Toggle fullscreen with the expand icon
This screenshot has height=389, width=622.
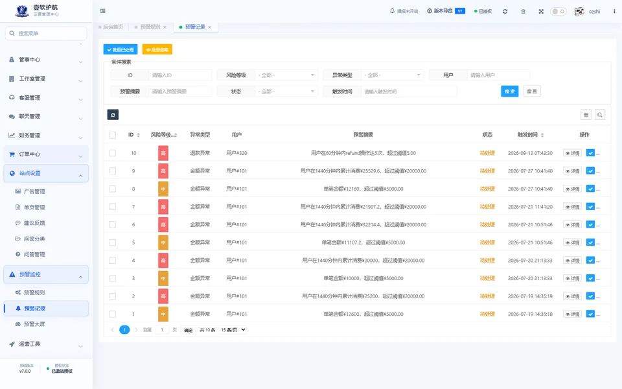click(541, 12)
